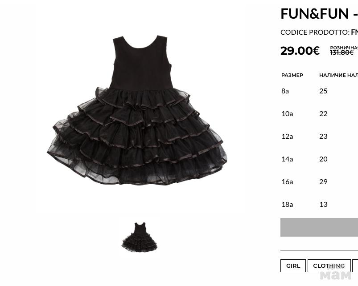Click the 'для мам' watermark logo
The height and width of the screenshot is (286, 358).
(x=335, y=273)
